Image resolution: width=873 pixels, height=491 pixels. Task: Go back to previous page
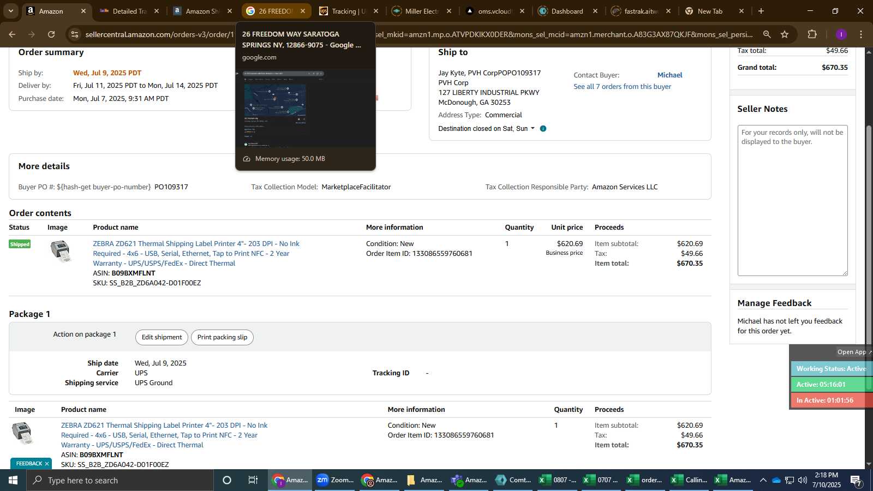coord(12,34)
